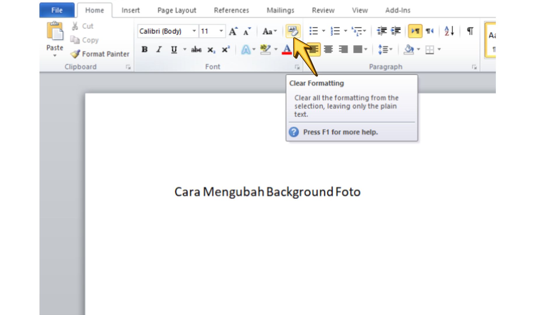Apply Strikethrough to the text

point(196,50)
